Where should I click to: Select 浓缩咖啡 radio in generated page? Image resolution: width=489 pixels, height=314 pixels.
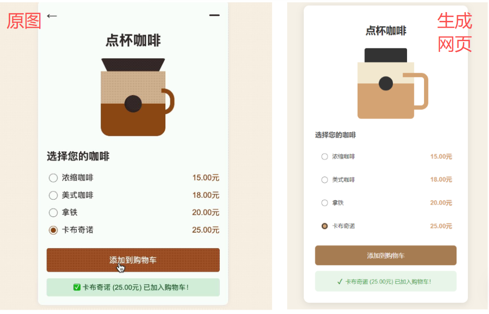tap(325, 157)
